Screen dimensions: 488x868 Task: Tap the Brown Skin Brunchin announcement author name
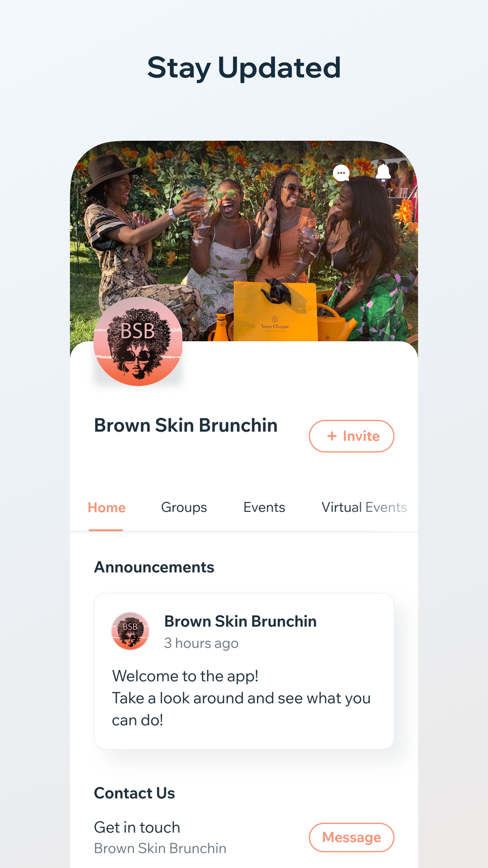(240, 621)
